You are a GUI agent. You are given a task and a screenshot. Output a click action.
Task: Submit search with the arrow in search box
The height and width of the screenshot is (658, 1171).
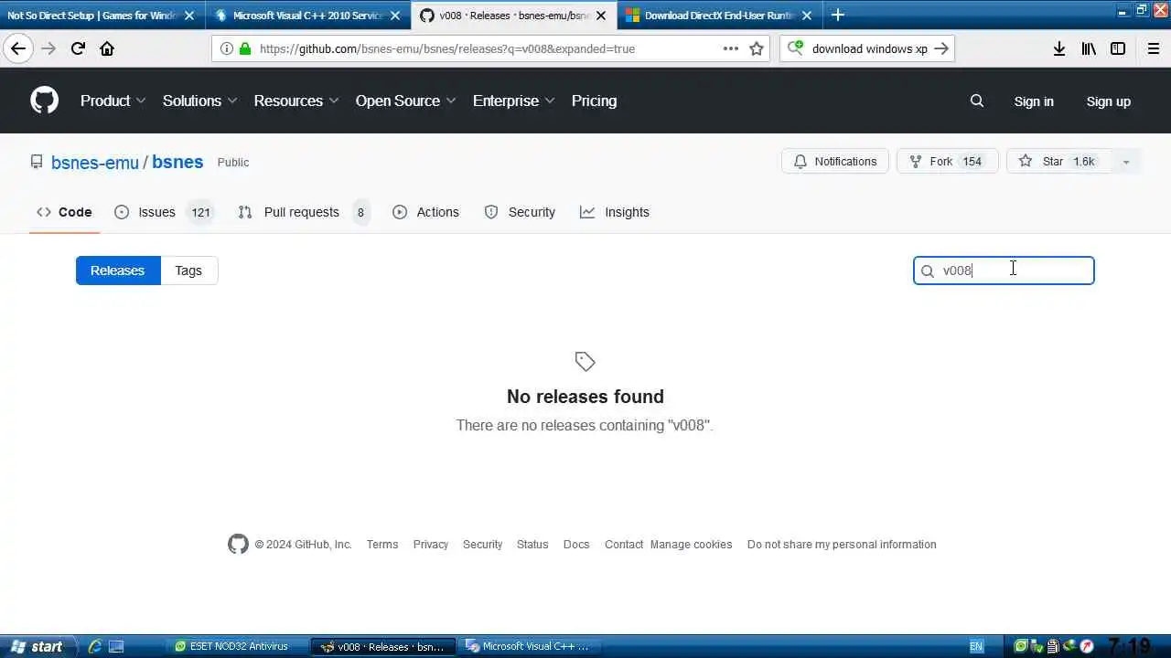941,48
